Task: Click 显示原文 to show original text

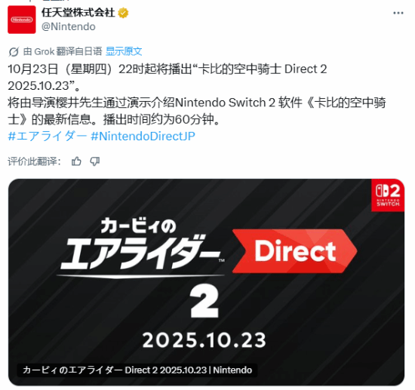Action: point(124,51)
